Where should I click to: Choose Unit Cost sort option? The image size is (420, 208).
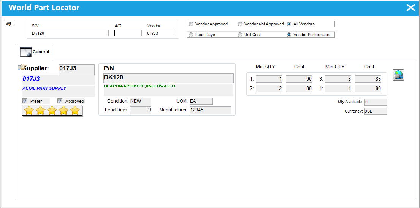coord(240,35)
